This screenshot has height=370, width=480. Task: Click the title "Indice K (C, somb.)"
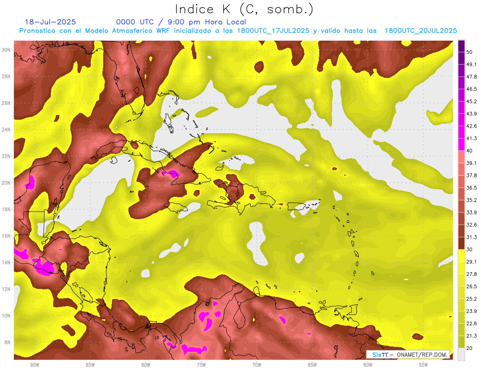(244, 9)
